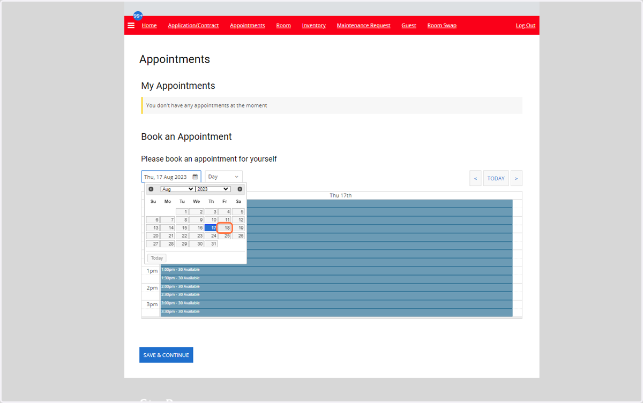
Task: Click the Log Out link
Action: pos(526,25)
